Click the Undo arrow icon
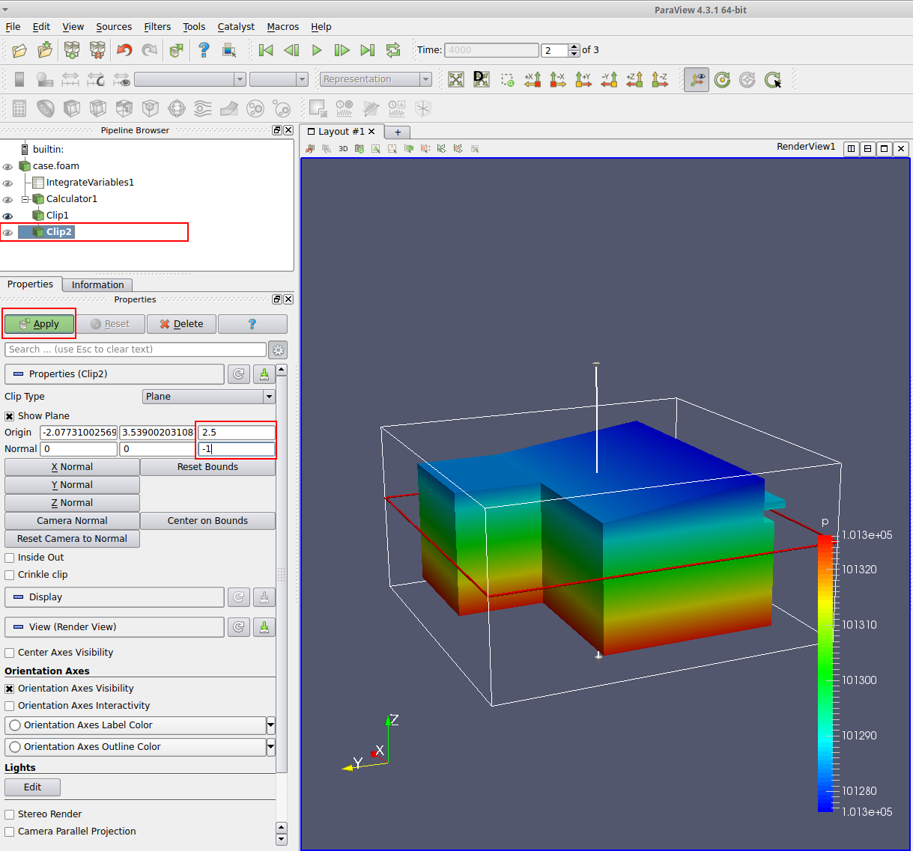913x851 pixels. [124, 50]
